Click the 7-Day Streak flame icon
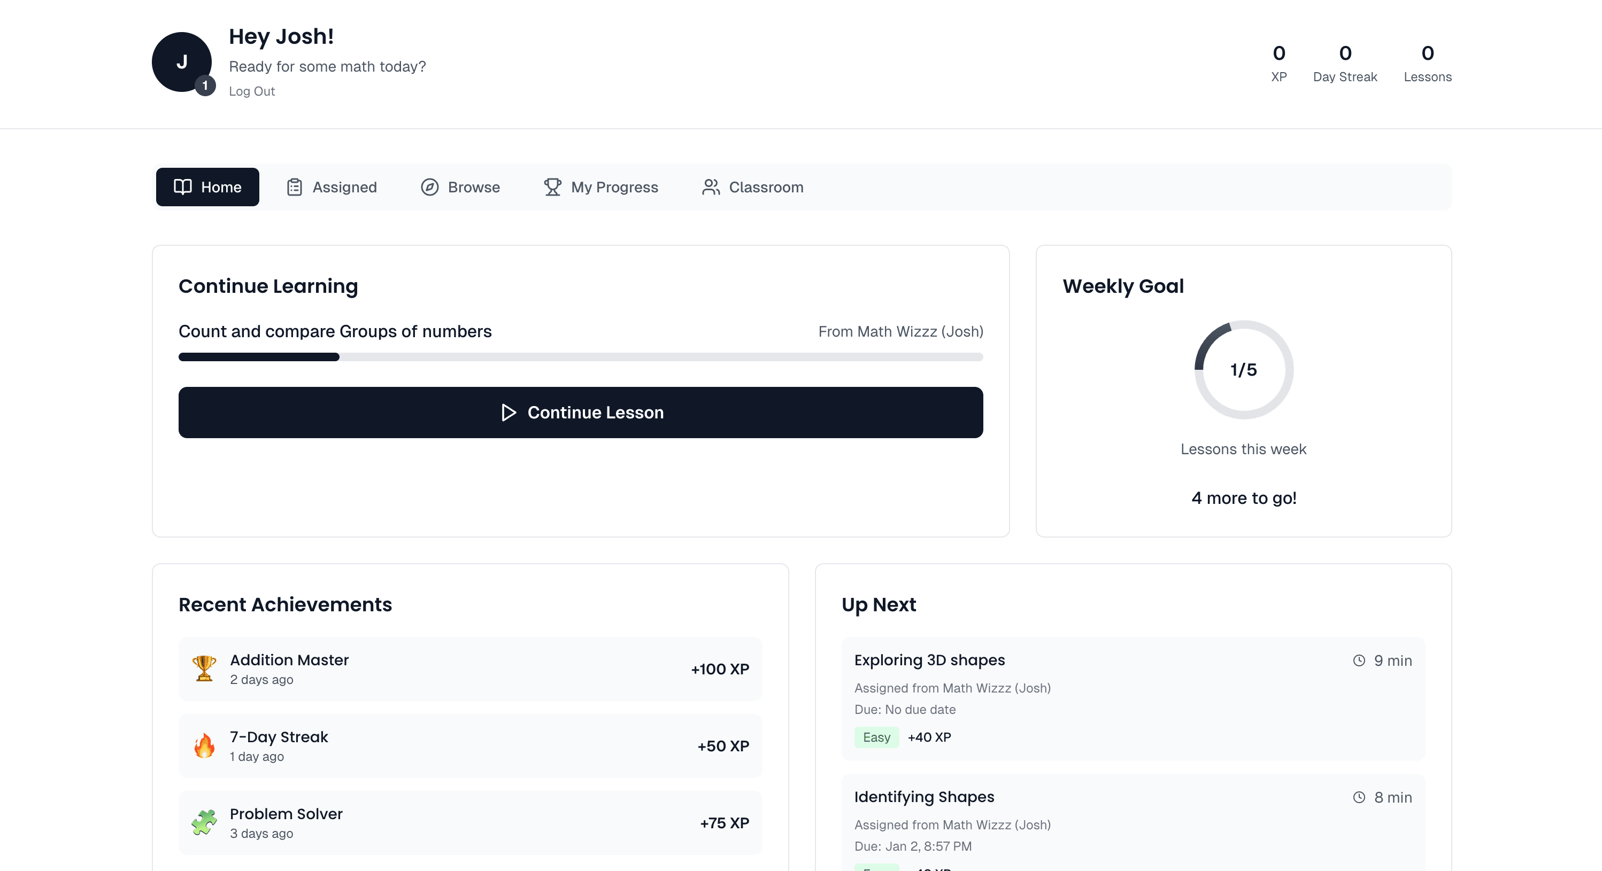 tap(204, 745)
